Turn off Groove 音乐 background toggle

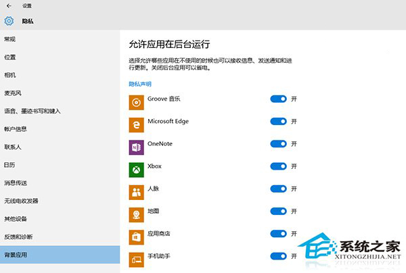(x=278, y=99)
